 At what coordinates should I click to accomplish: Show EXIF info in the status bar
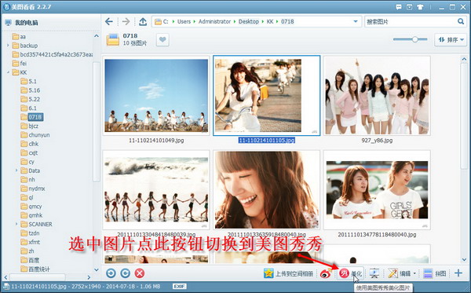click(x=179, y=287)
